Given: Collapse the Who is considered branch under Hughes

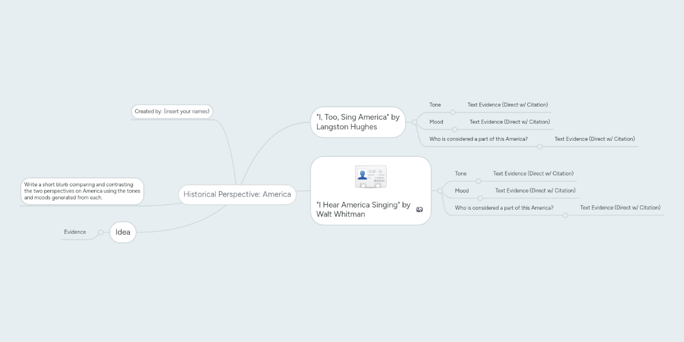Looking at the screenshot, I should pos(540,145).
